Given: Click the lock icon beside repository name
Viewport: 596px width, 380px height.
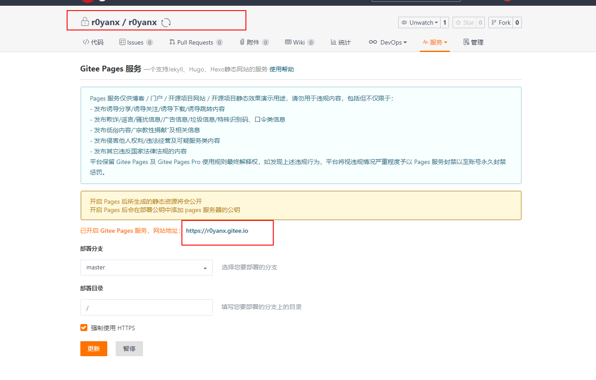Looking at the screenshot, I should (84, 22).
